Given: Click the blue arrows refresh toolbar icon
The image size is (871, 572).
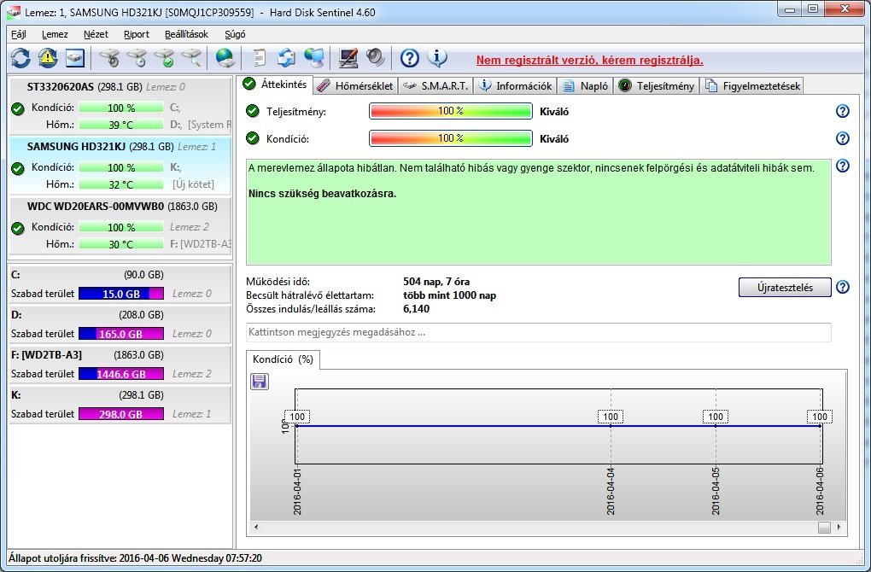Looking at the screenshot, I should click(x=20, y=58).
